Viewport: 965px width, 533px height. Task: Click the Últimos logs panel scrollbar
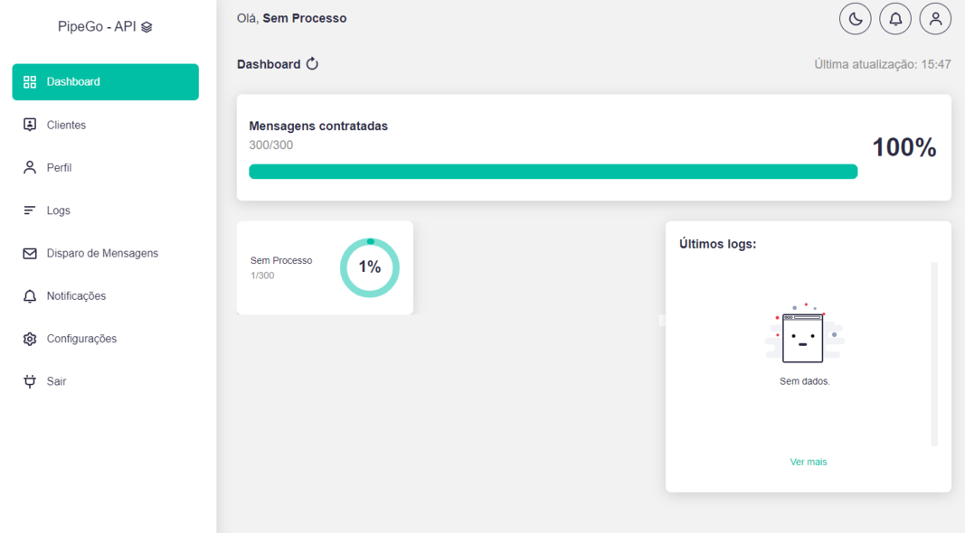[x=934, y=354]
